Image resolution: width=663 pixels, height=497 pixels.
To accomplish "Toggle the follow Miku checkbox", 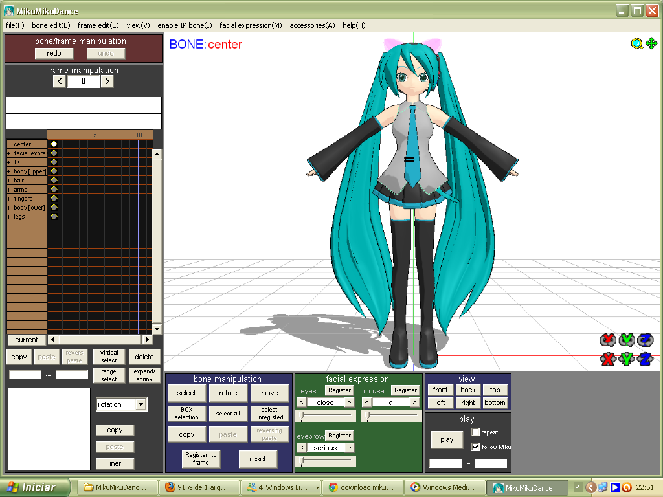I will click(476, 447).
